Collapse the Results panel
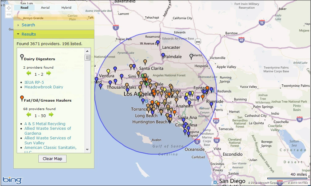311x186 pixels. tap(28, 34)
